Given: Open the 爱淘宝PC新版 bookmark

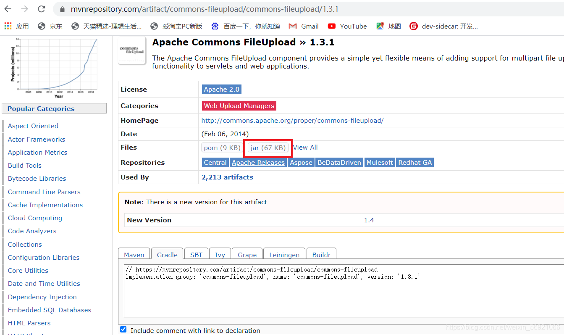Looking at the screenshot, I should (176, 26).
